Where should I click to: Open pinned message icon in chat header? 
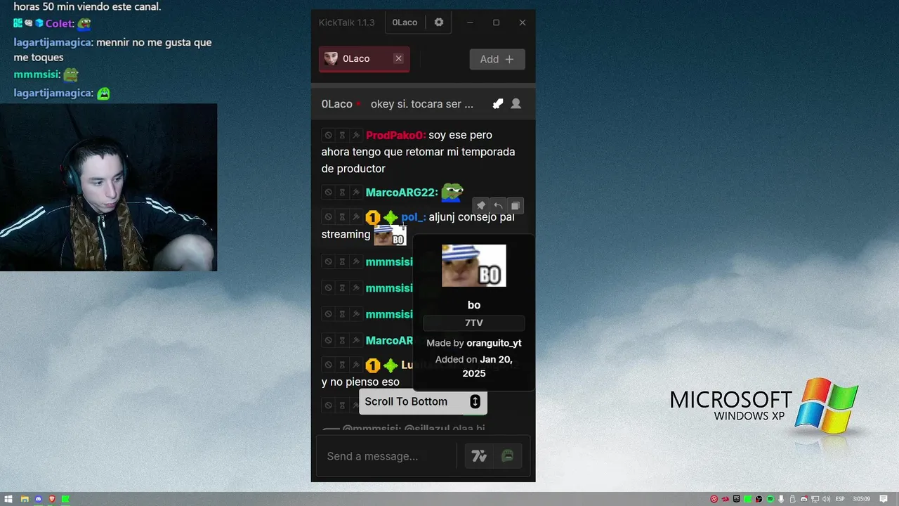(x=498, y=104)
